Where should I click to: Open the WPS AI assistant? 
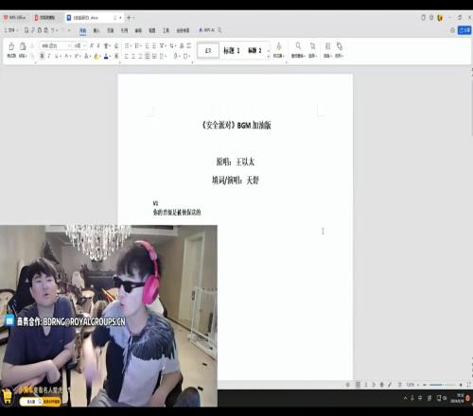[x=206, y=30]
